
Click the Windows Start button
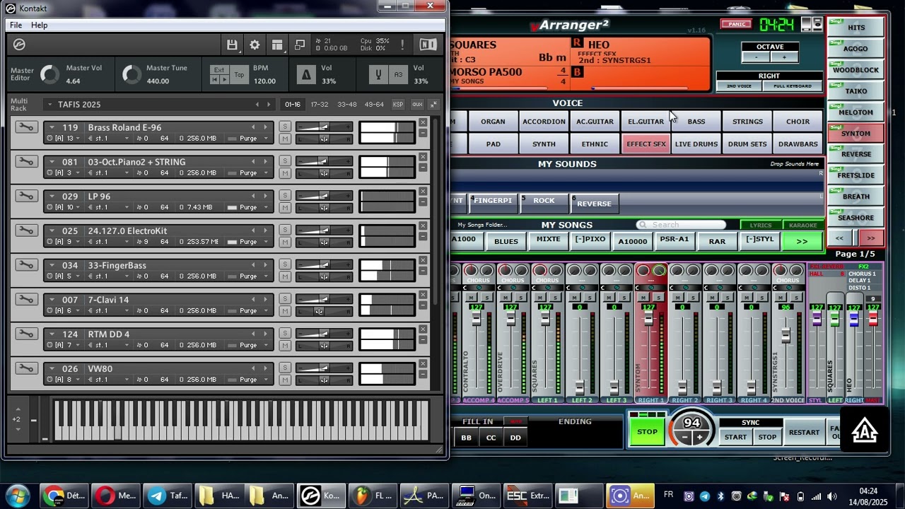(x=17, y=496)
